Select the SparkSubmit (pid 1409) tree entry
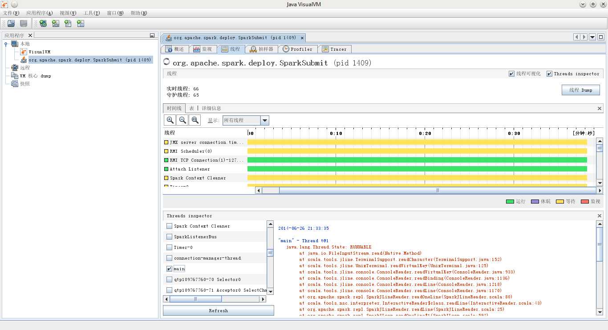The height and width of the screenshot is (330, 608). coord(90,60)
